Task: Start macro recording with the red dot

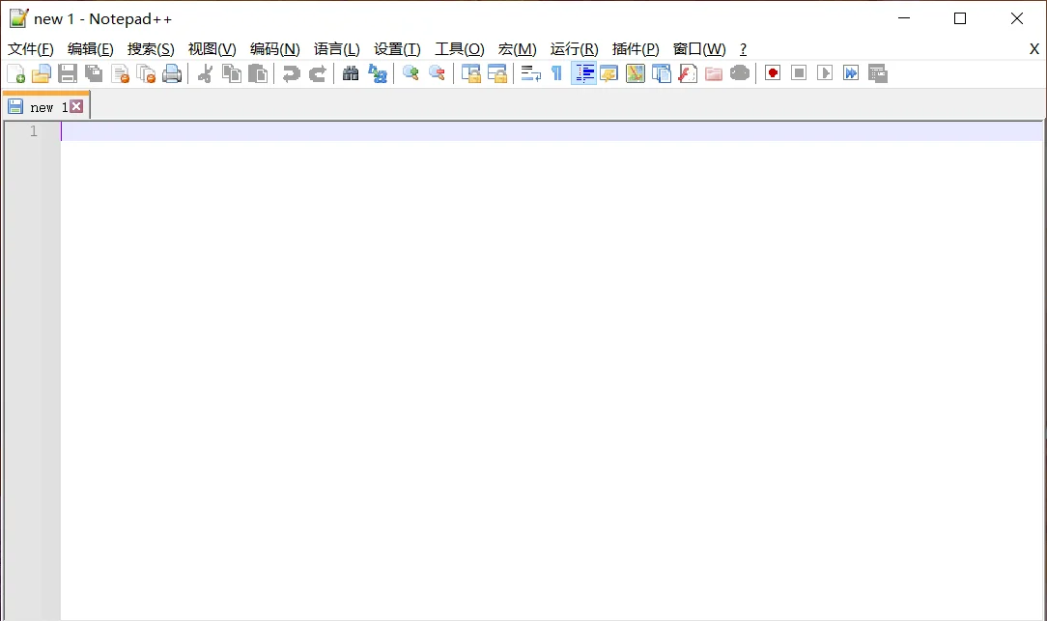Action: (x=773, y=73)
